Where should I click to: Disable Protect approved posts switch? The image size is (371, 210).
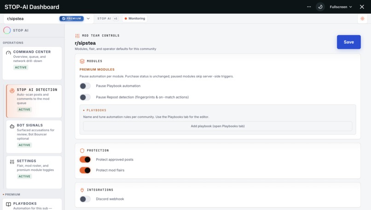pos(85,160)
